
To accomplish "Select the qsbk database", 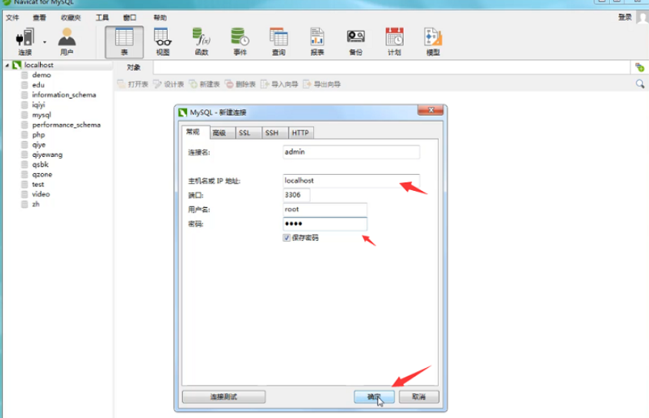I will pyautogui.click(x=40, y=165).
